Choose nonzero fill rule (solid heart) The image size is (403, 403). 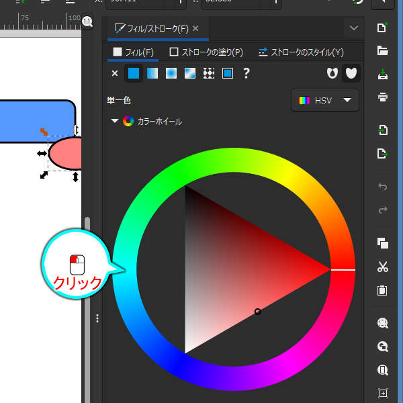[x=351, y=73]
